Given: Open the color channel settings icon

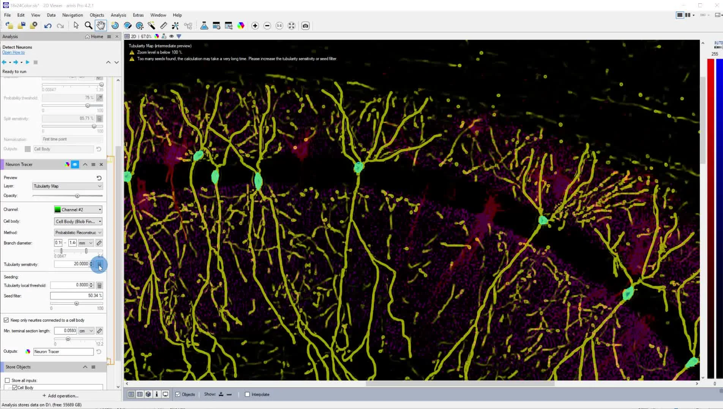Looking at the screenshot, I should (x=241, y=25).
